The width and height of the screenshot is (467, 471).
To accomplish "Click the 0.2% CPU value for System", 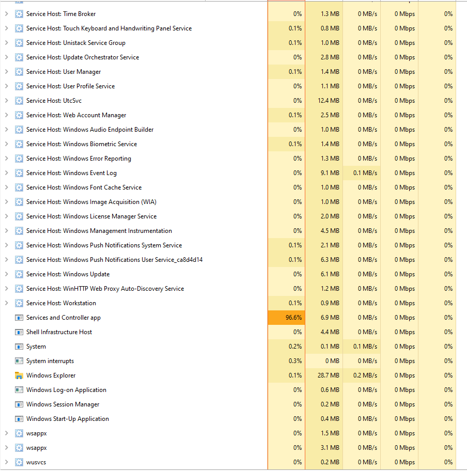I will click(295, 347).
